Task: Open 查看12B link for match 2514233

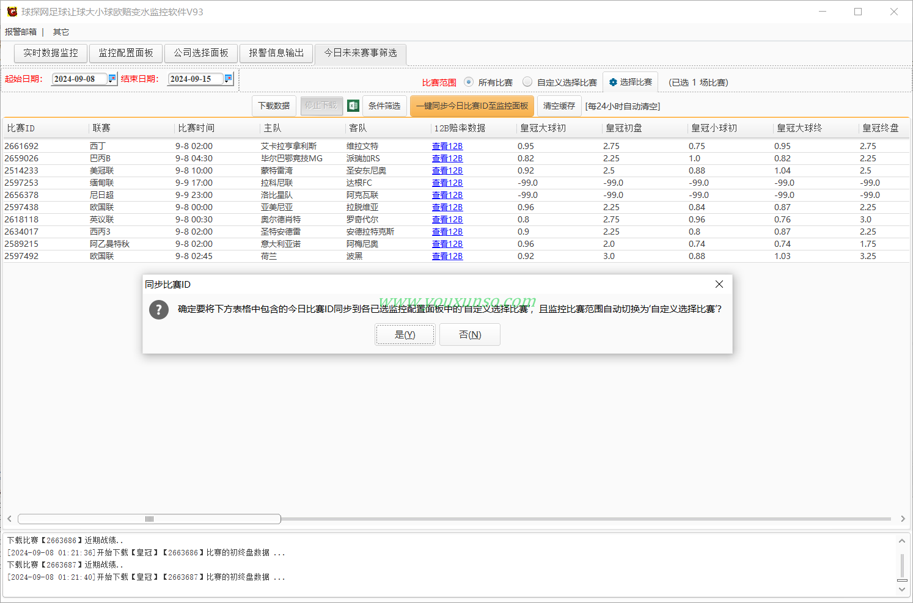Action: pyautogui.click(x=447, y=170)
